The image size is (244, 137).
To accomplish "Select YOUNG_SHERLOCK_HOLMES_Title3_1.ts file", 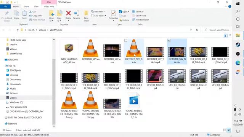I will coord(134,105).
